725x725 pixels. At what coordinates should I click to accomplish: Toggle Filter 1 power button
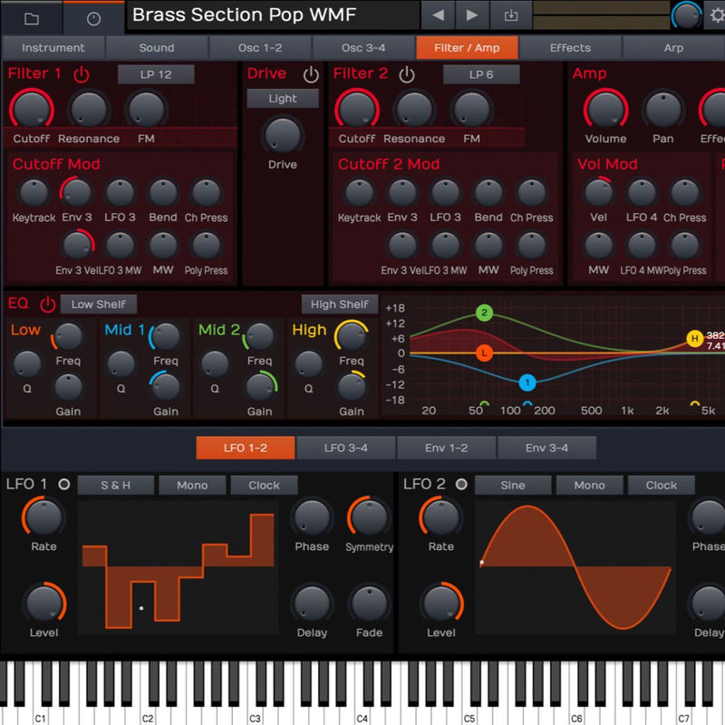82,74
